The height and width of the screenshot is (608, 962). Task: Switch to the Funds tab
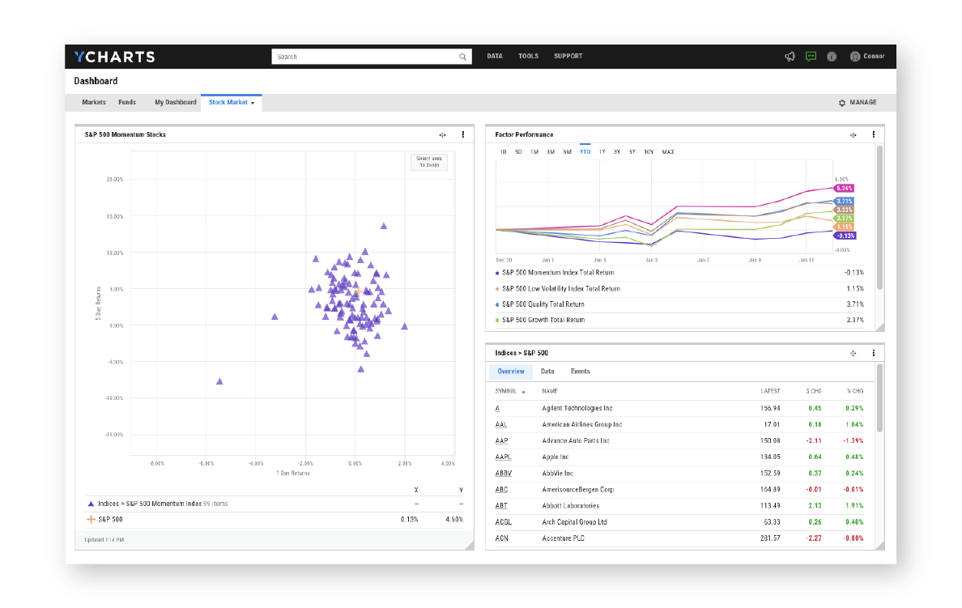pyautogui.click(x=127, y=103)
